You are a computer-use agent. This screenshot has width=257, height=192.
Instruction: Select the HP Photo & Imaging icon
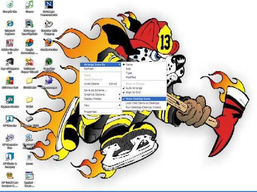coord(10,157)
